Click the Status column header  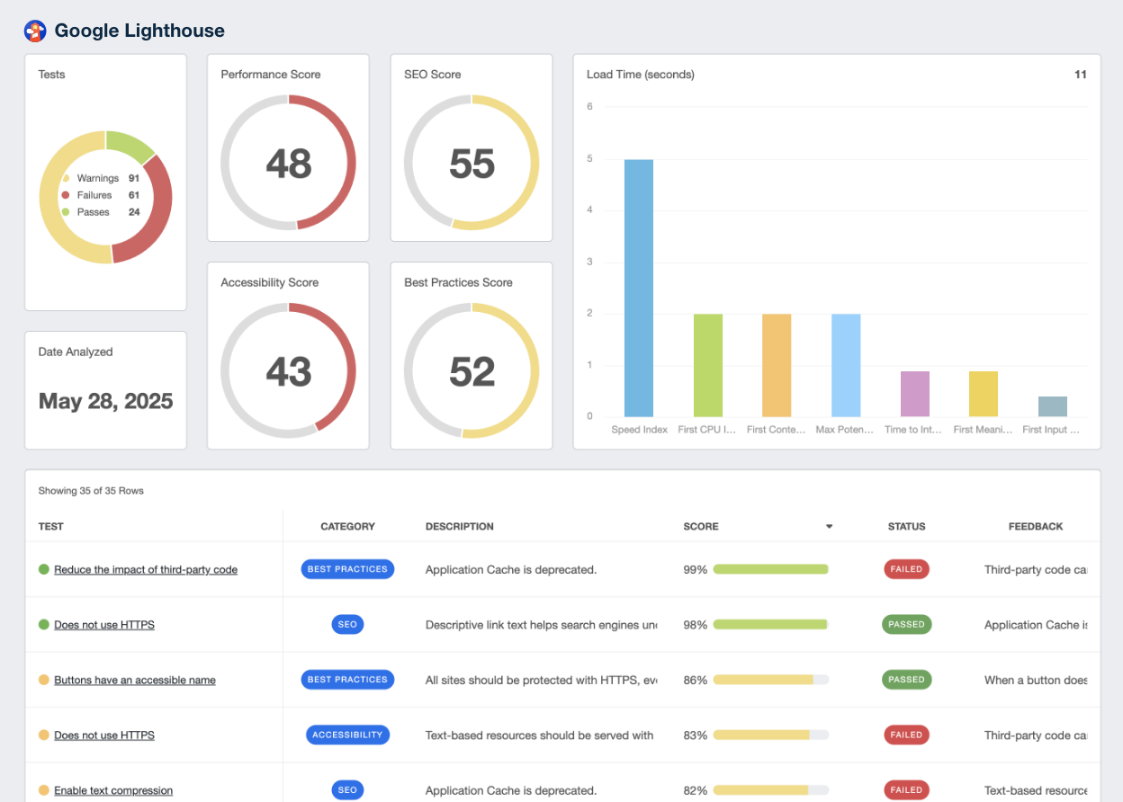coord(906,527)
